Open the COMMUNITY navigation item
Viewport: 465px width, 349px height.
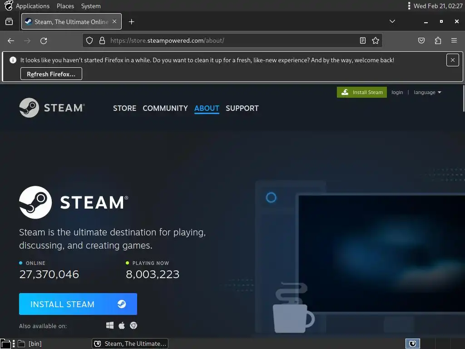coord(165,108)
